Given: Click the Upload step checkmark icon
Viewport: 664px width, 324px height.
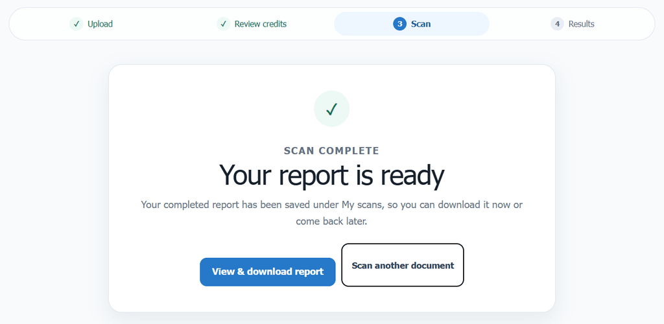Looking at the screenshot, I should click(77, 24).
